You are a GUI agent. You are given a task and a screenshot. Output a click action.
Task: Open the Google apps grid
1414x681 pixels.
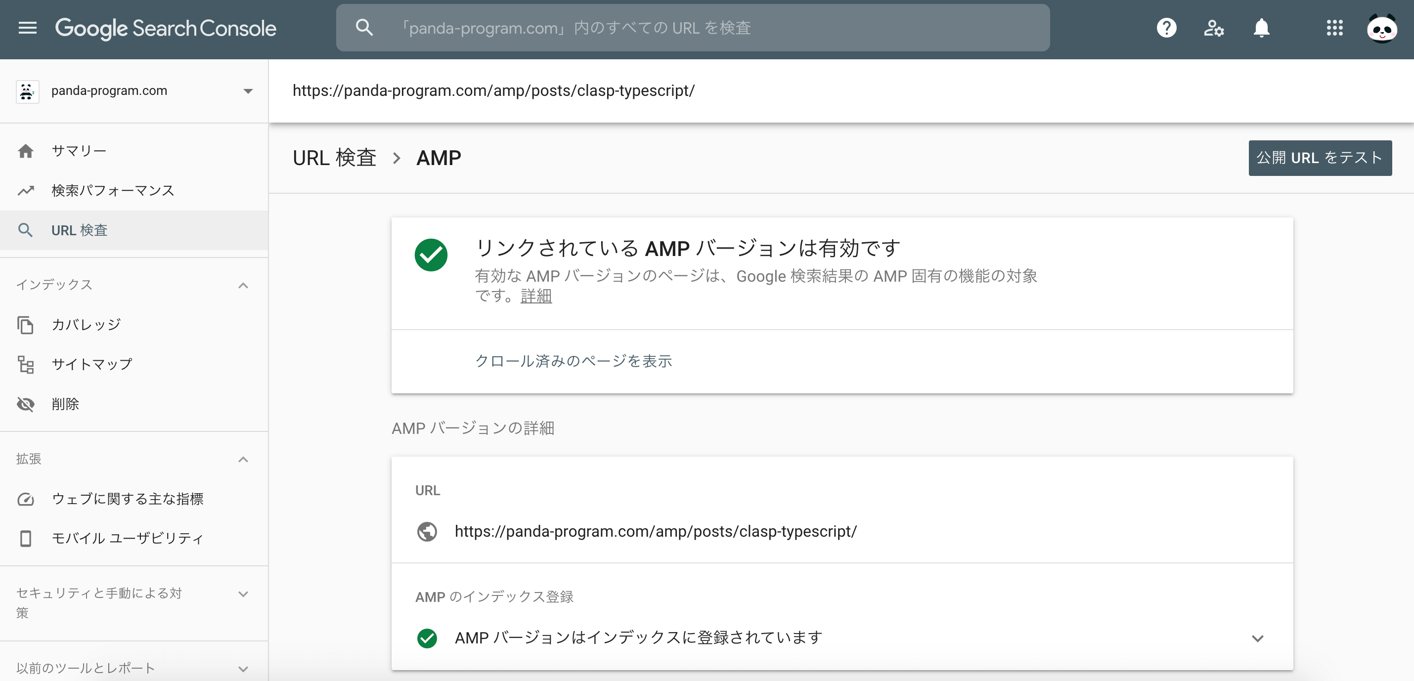1334,28
